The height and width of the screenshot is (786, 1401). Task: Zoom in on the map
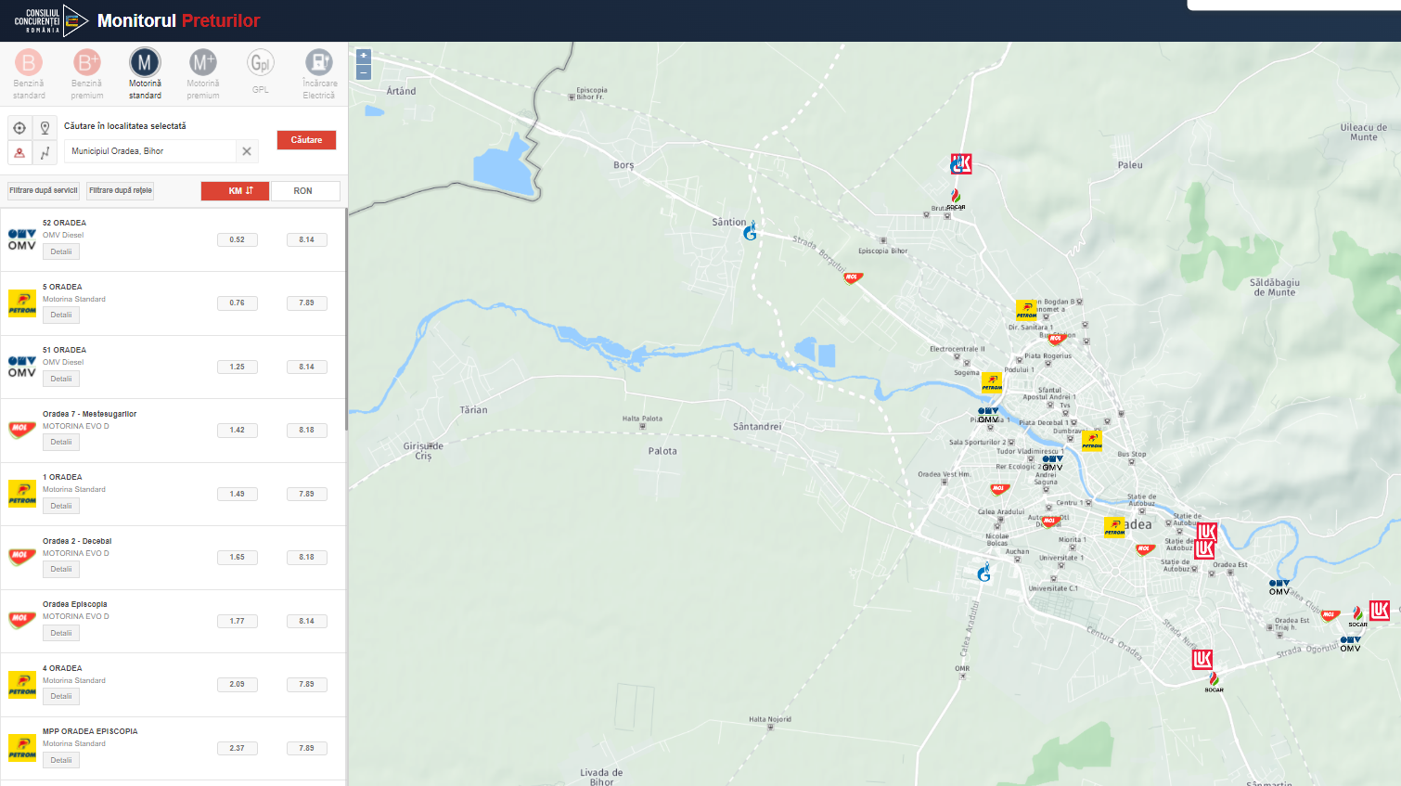coord(364,57)
